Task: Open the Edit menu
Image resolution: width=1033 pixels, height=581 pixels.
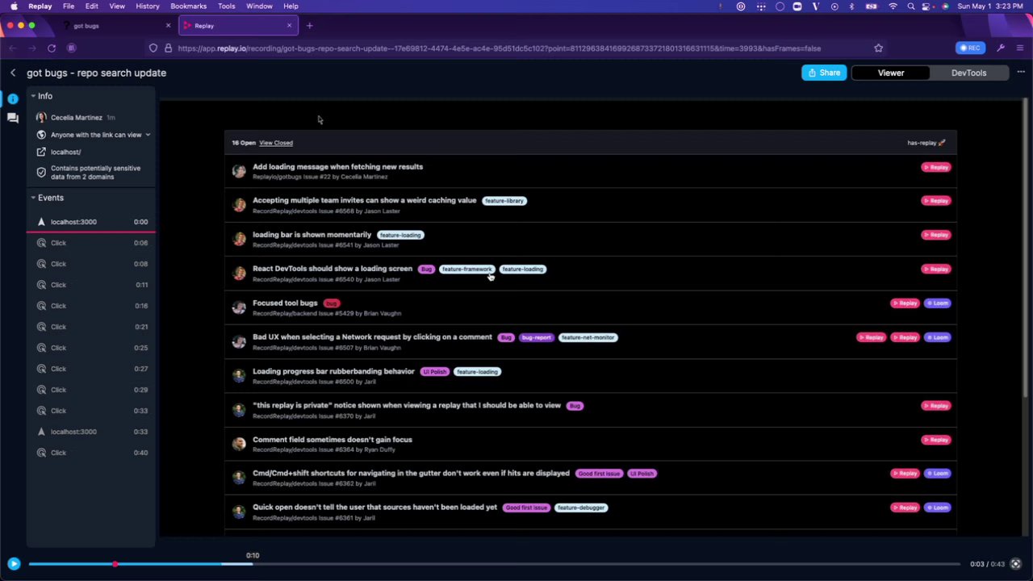Action: (92, 6)
